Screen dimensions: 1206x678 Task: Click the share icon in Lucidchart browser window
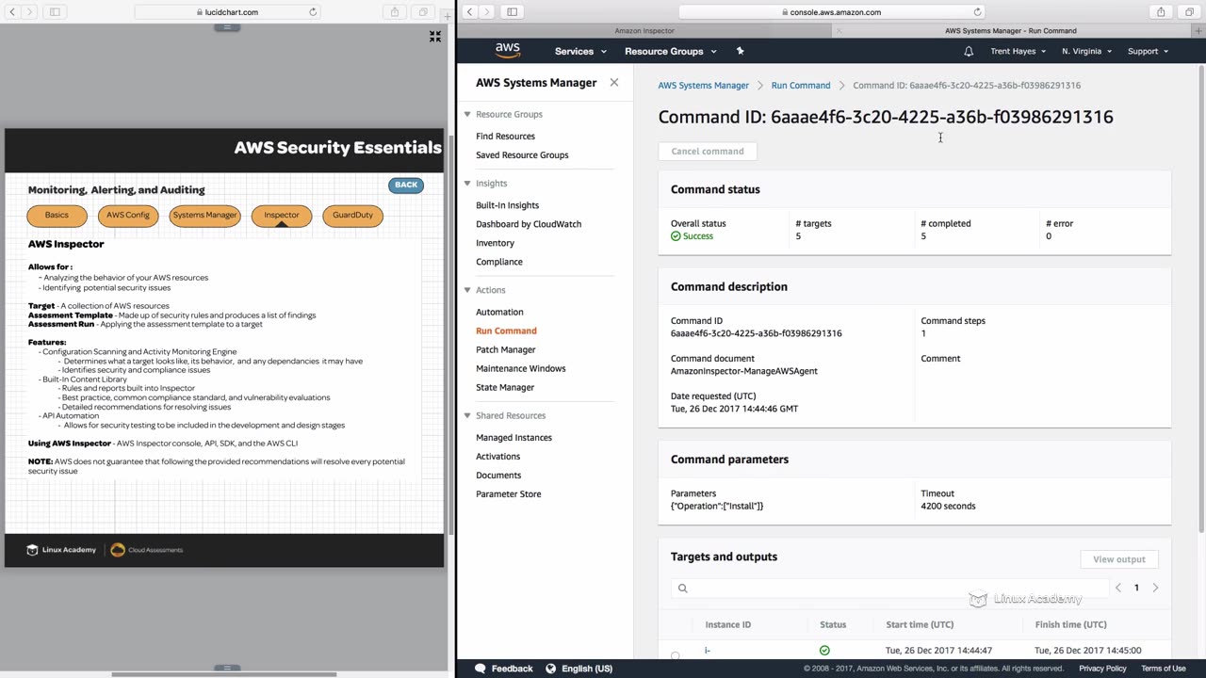395,12
